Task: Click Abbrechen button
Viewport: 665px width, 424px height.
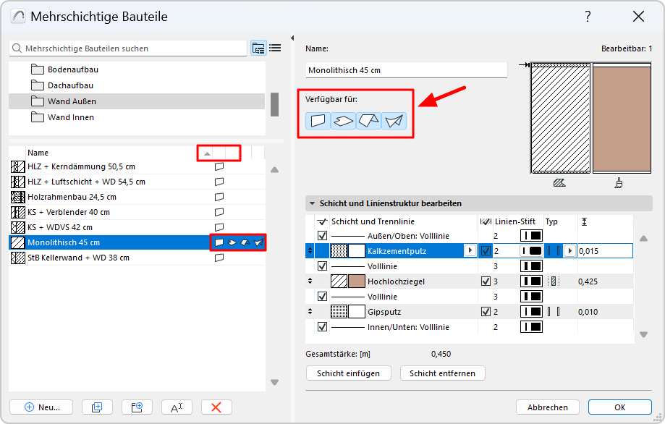Action: 548,407
